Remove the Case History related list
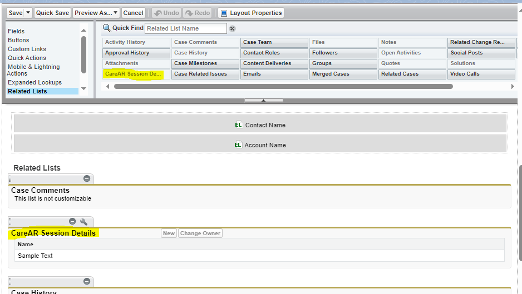The width and height of the screenshot is (522, 294). pyautogui.click(x=87, y=282)
